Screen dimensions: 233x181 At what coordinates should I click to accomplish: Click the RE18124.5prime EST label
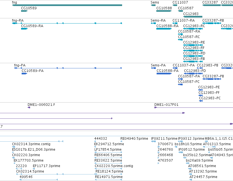(x=109, y=171)
